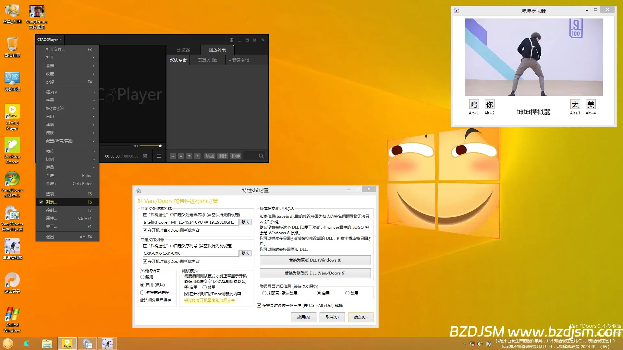Open Desktop Goose desktop icon
623x350 pixels.
coord(12,151)
